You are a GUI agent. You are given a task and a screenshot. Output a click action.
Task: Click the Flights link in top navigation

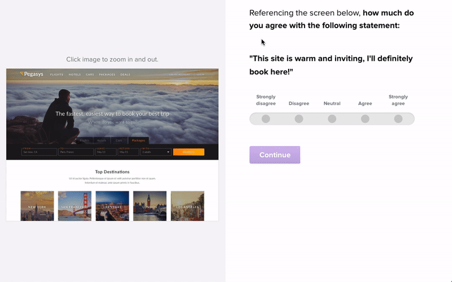point(56,74)
